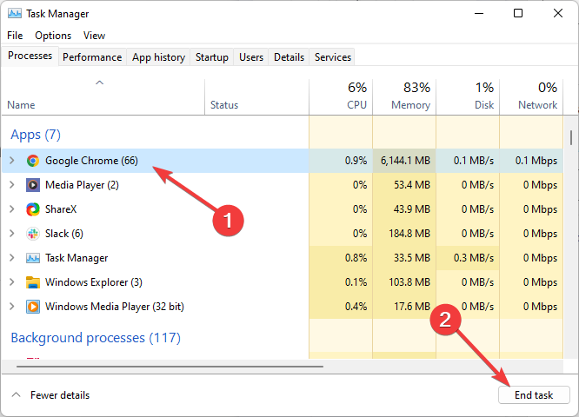Select the Google Chrome (66) row name
This screenshot has width=579, height=417.
91,161
